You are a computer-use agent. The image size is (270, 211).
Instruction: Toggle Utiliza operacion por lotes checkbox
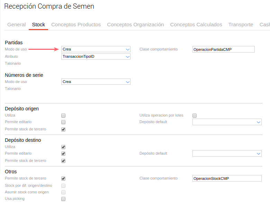coord(195,116)
